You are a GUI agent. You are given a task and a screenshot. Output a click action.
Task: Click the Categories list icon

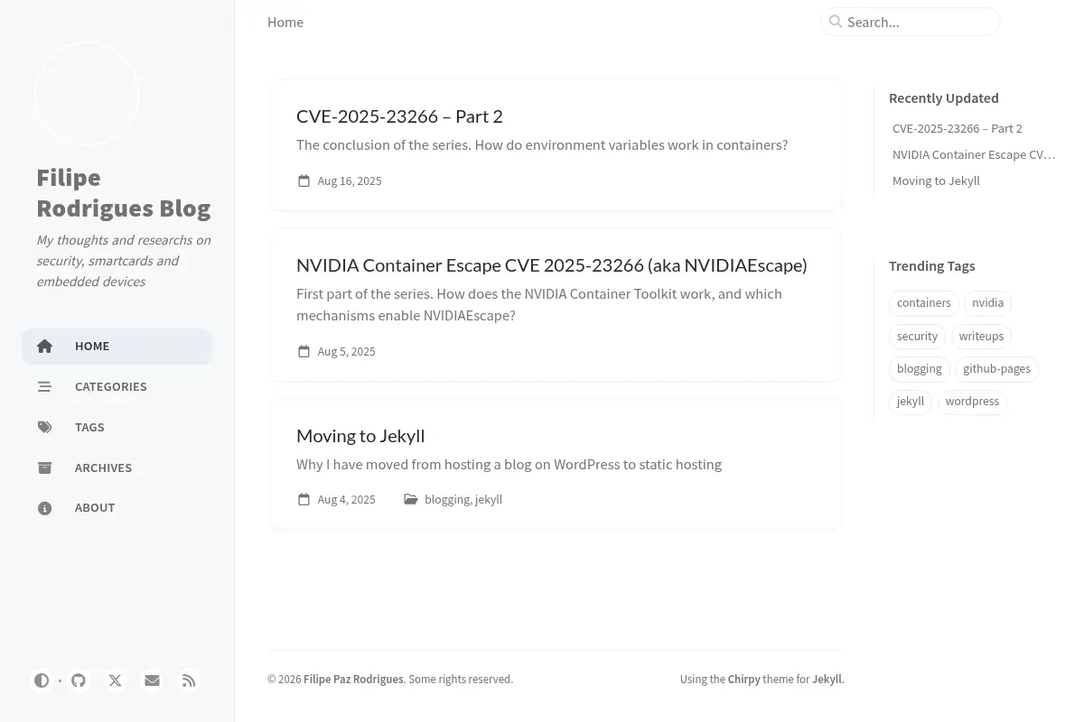pyautogui.click(x=44, y=386)
